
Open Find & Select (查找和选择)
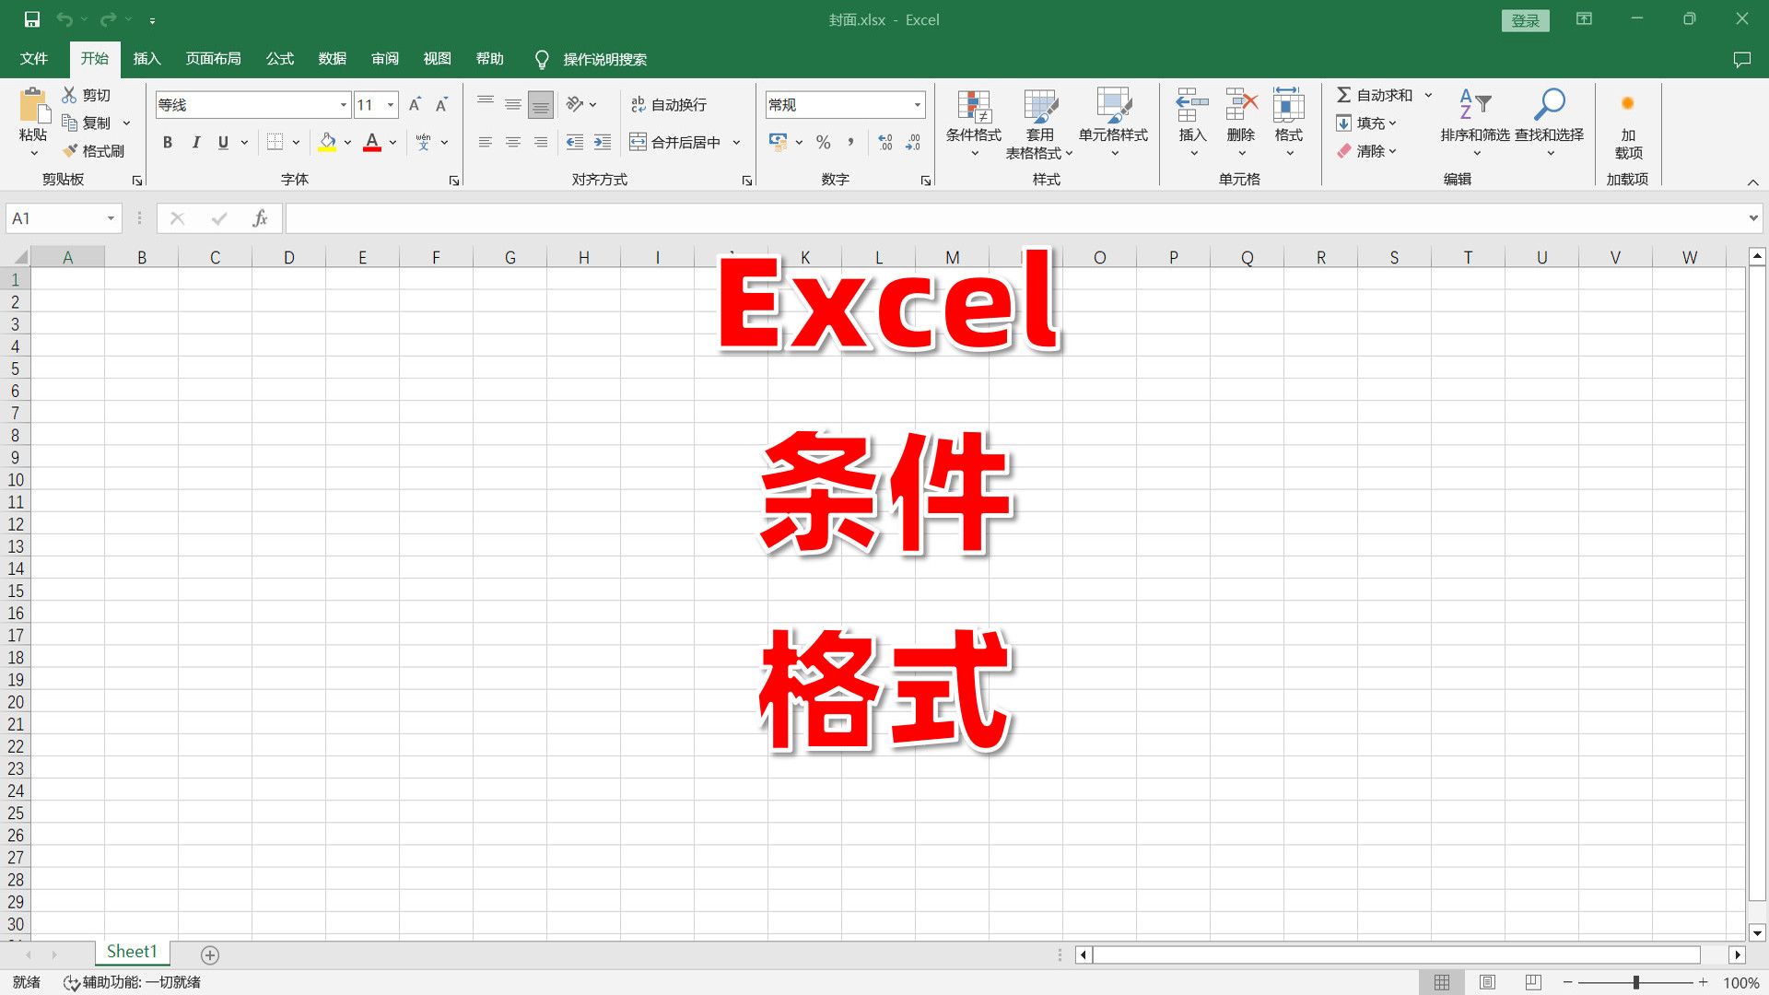(x=1550, y=123)
